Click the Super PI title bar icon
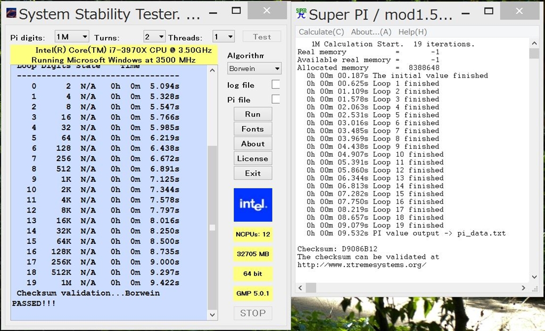 coord(301,13)
